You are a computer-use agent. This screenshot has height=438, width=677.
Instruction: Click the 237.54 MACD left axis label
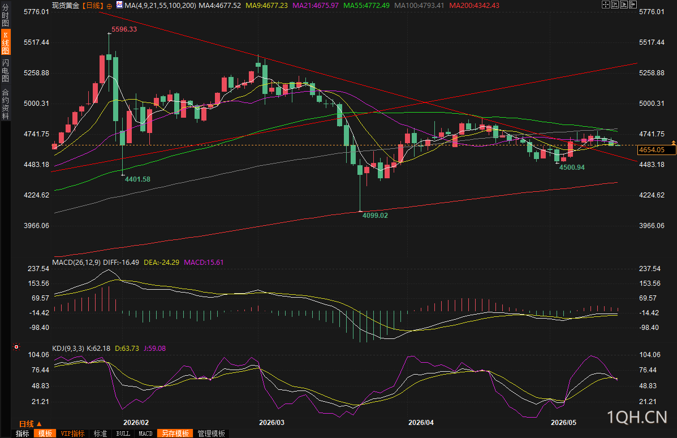coord(38,269)
